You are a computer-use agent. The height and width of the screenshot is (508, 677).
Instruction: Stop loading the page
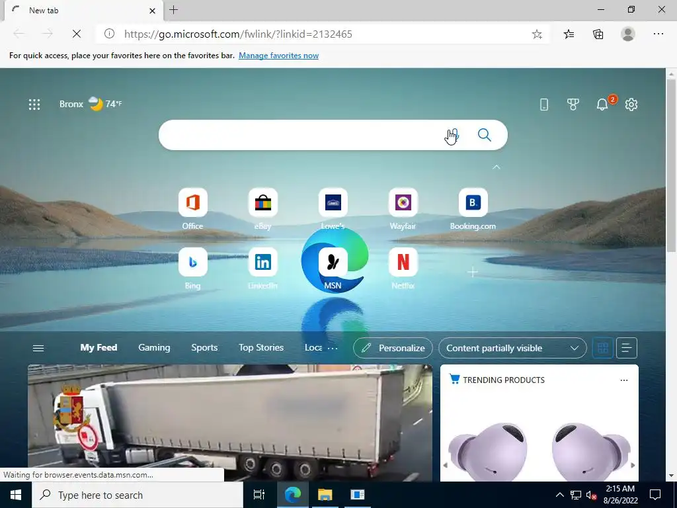click(x=77, y=34)
